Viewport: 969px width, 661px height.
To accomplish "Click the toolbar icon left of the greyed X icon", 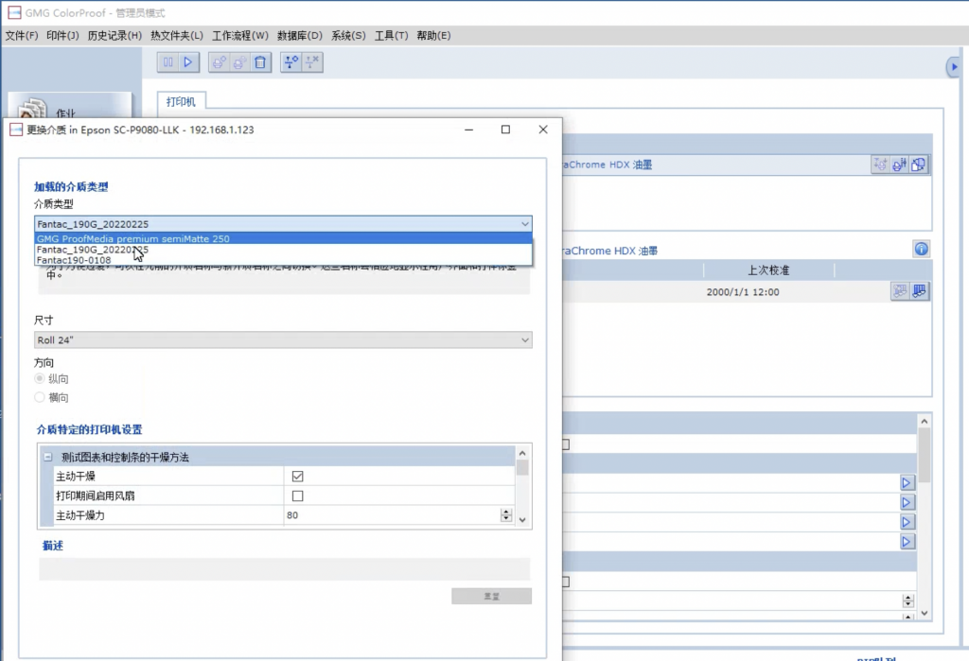I will pyautogui.click(x=291, y=61).
